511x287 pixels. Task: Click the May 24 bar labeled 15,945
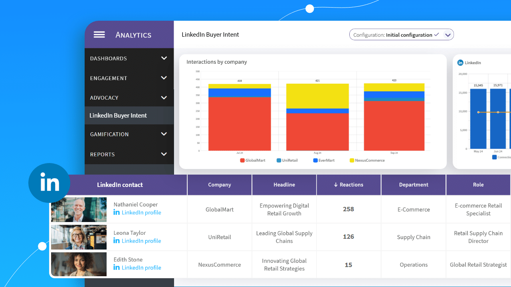tap(478, 119)
